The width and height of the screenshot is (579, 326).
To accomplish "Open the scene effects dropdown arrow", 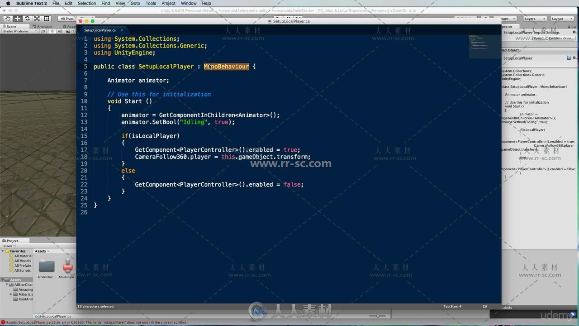I will [73, 31].
